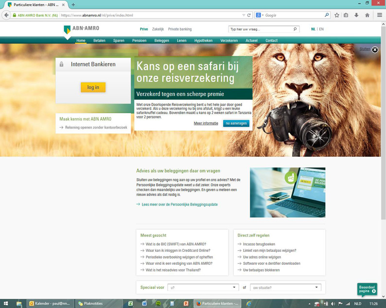Viewport: 386px width, 308px height.
Task: Click the yellow log in button
Action: [93, 87]
